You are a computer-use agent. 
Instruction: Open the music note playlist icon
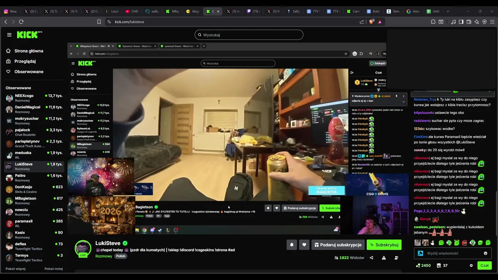click(453, 22)
